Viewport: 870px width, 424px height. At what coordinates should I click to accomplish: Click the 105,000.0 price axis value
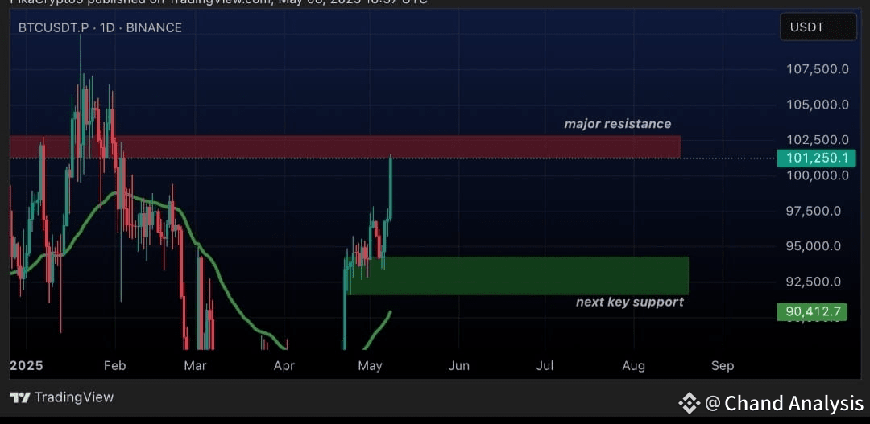pyautogui.click(x=818, y=105)
